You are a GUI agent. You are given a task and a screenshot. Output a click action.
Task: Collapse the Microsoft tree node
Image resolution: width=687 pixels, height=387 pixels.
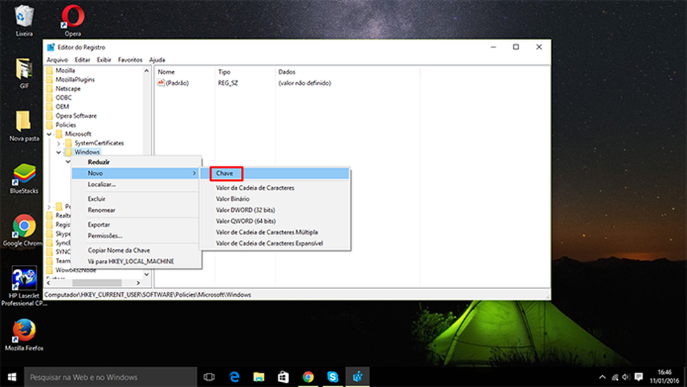[50, 134]
